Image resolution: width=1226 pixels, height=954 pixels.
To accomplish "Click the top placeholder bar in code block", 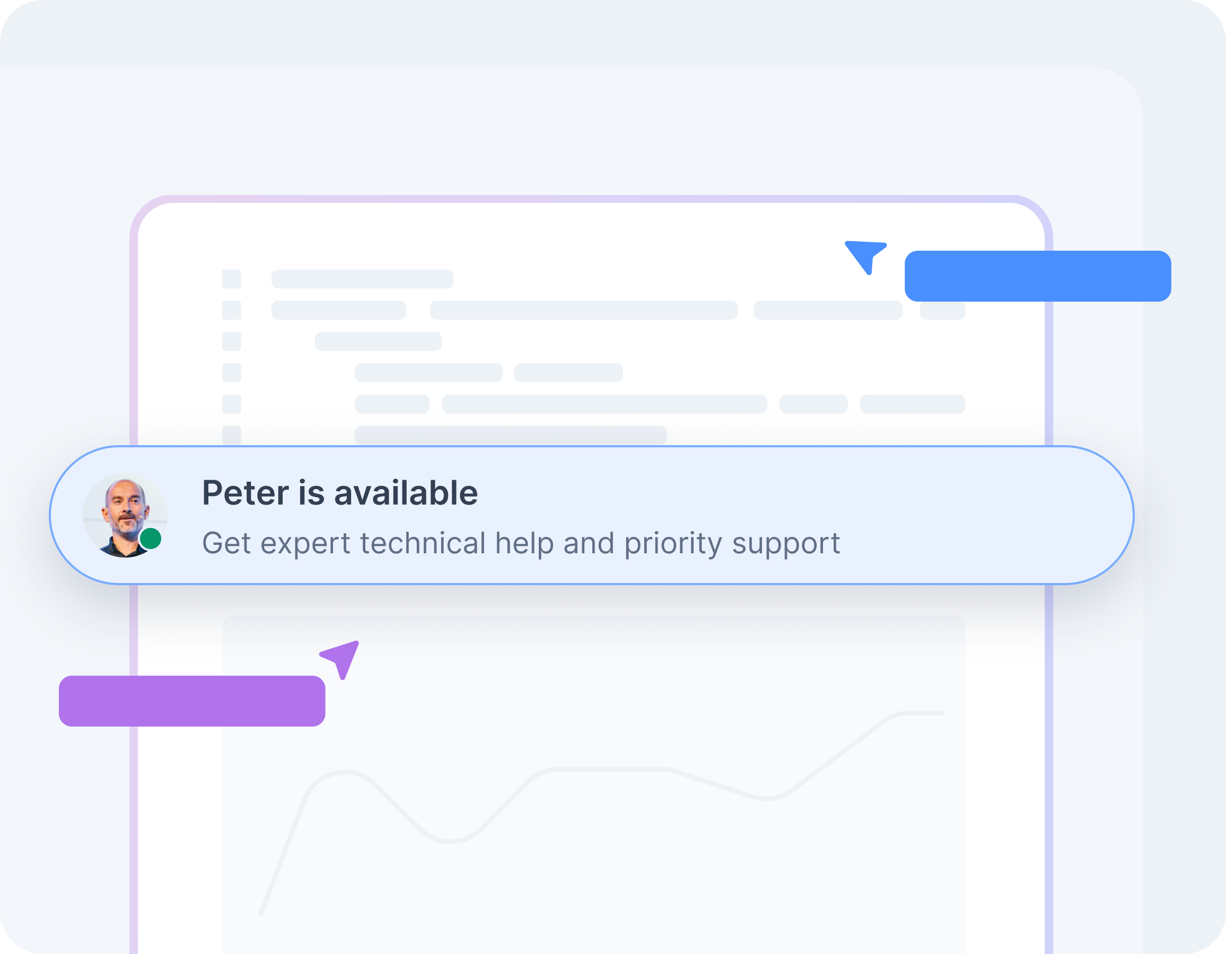I will point(362,279).
